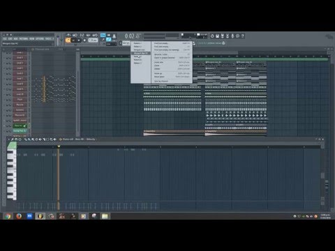This screenshot has height=251, width=335.
Task: Open the folder icon on taskbar
Action: 105,216
